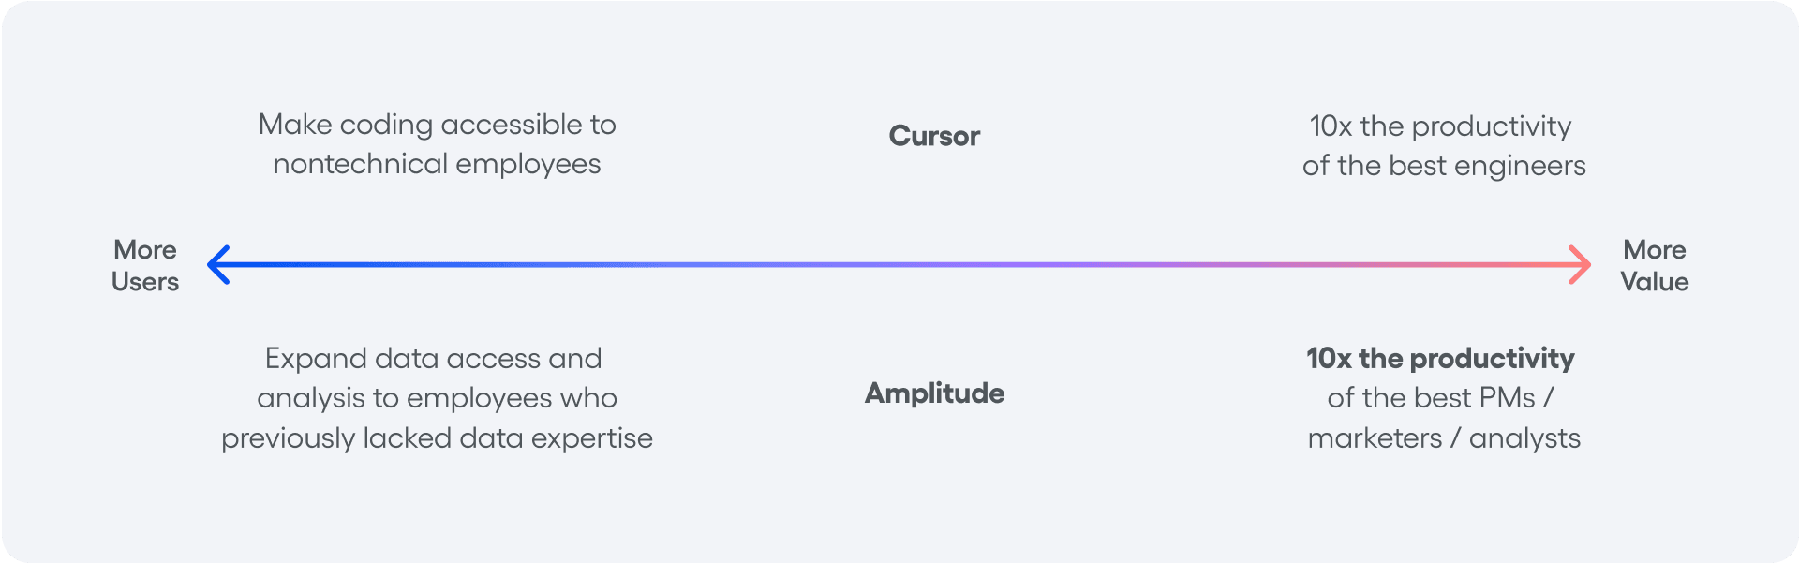Image resolution: width=1799 pixels, height=563 pixels.
Task: Click "previously lacked data expertise" line
Action: 437,438
